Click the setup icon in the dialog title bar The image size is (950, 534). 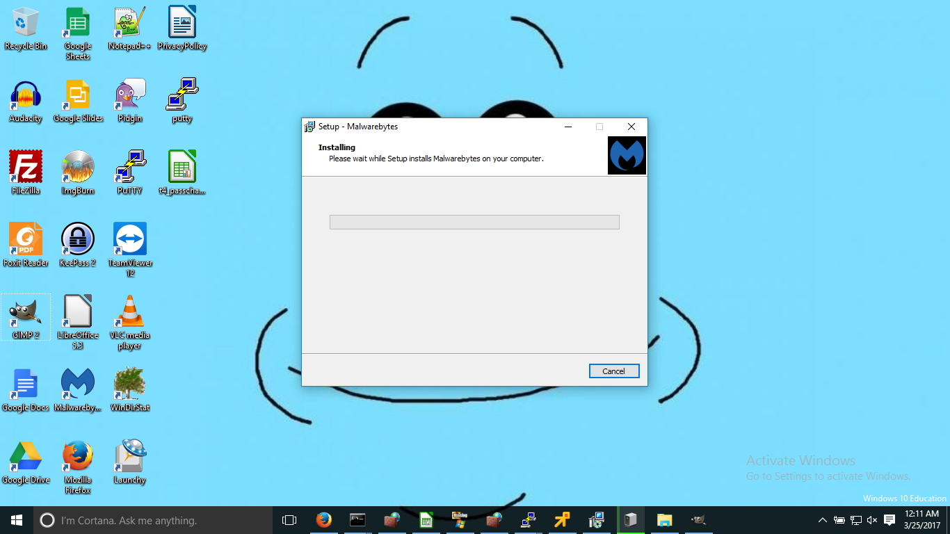(309, 127)
